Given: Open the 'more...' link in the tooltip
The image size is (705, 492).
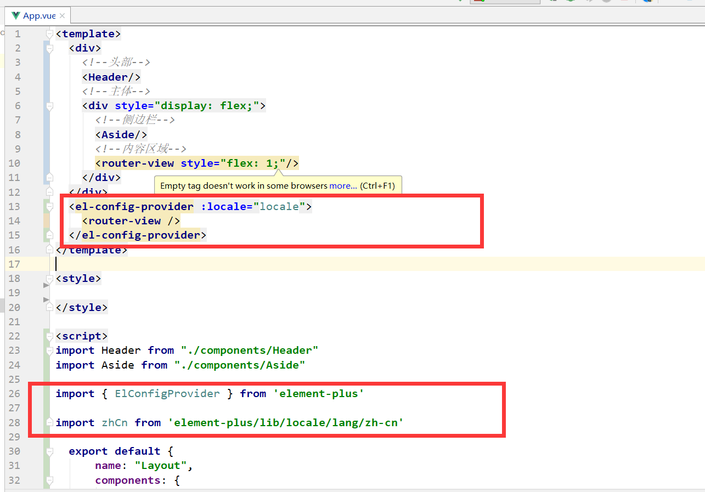Looking at the screenshot, I should click(x=343, y=186).
